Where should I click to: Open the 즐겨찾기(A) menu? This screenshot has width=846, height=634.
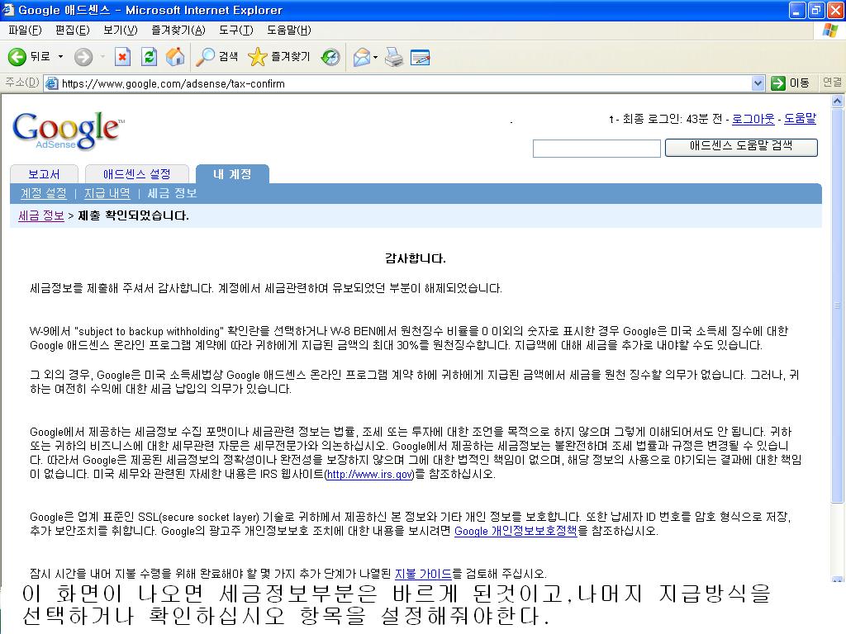tap(178, 31)
